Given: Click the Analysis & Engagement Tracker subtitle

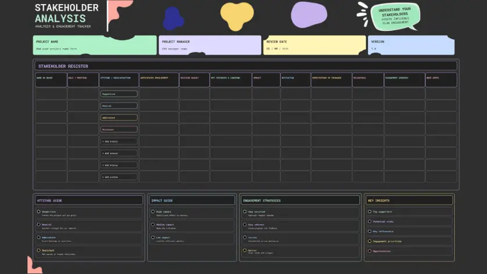Looking at the screenshot, I should tap(63, 26).
